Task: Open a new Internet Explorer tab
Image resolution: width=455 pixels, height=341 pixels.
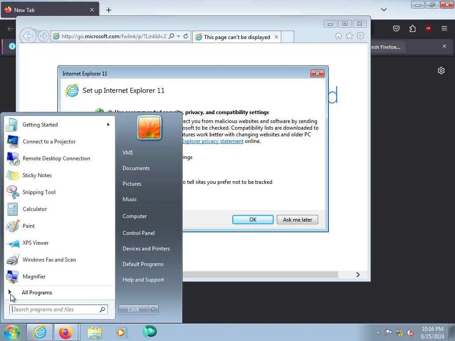Action: pyautogui.click(x=287, y=37)
